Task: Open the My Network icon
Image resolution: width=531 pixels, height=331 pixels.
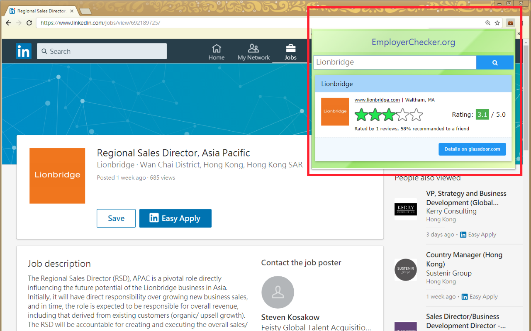Action: tap(253, 48)
